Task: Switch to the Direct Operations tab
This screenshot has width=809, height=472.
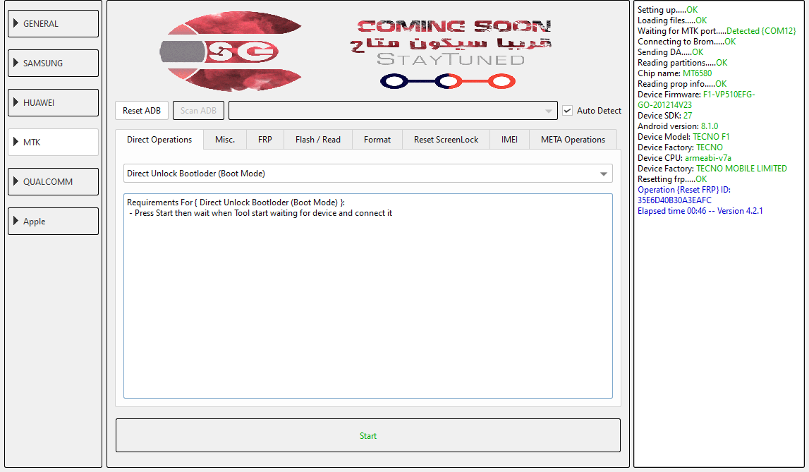Action: pyautogui.click(x=159, y=140)
